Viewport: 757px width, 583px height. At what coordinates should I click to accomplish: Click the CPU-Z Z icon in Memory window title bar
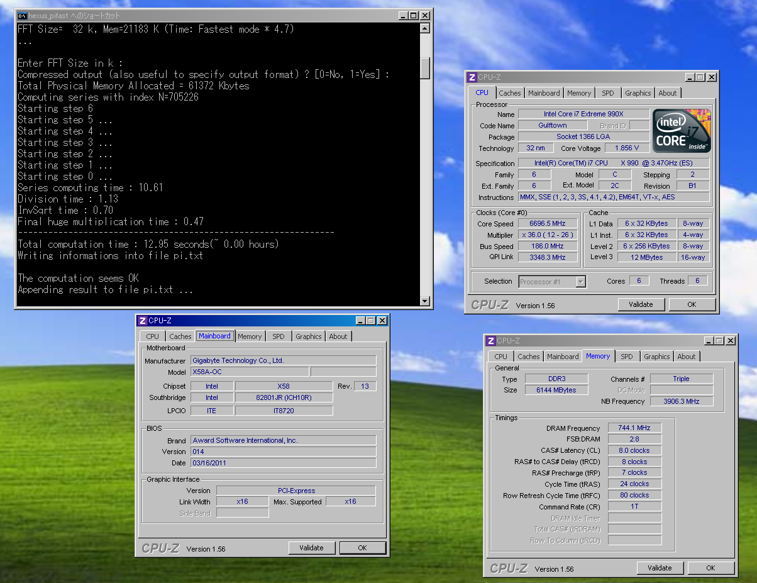490,341
